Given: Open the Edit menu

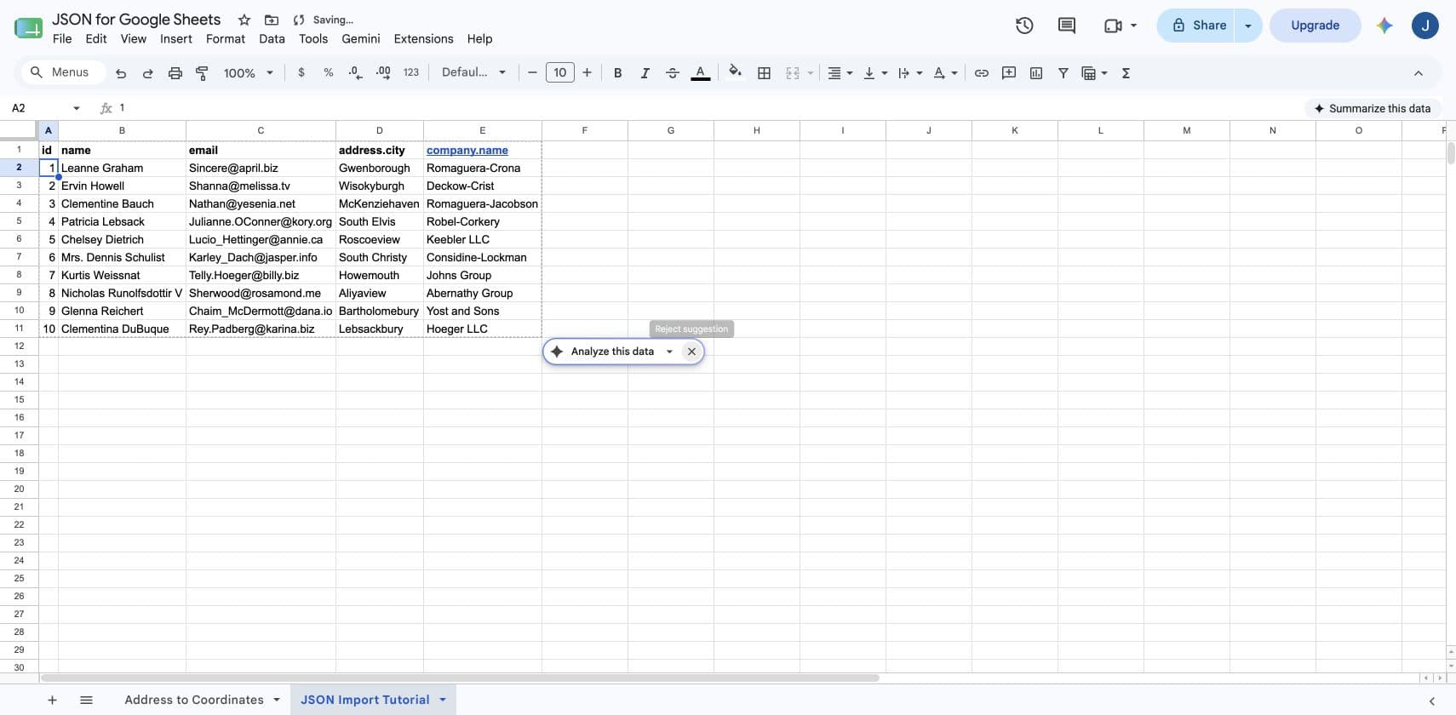Looking at the screenshot, I should (96, 39).
